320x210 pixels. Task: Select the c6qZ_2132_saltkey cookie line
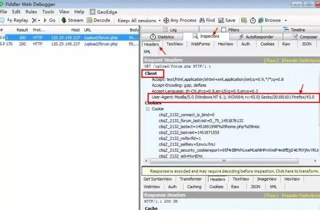(x=187, y=145)
